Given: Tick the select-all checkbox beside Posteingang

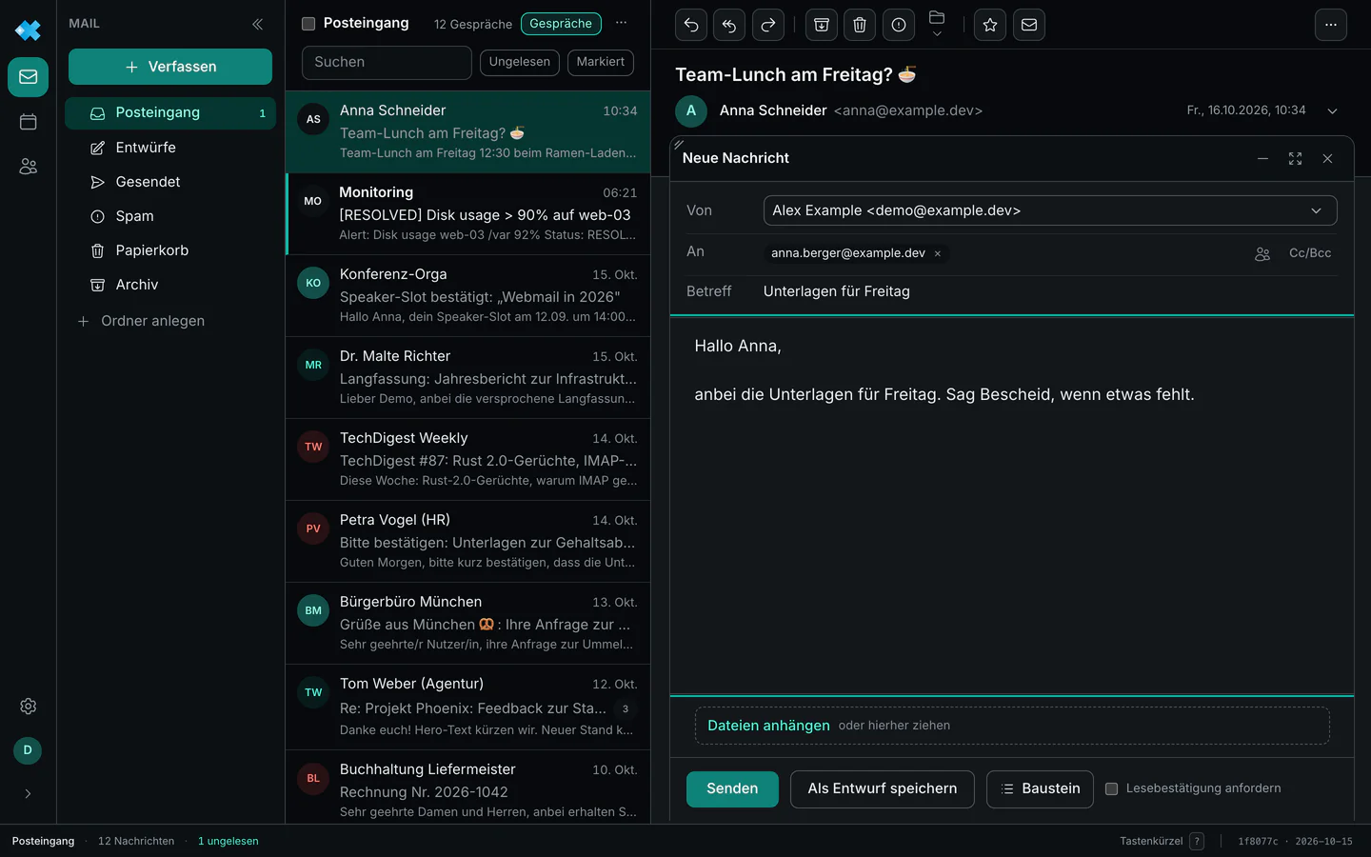Looking at the screenshot, I should pos(308,24).
